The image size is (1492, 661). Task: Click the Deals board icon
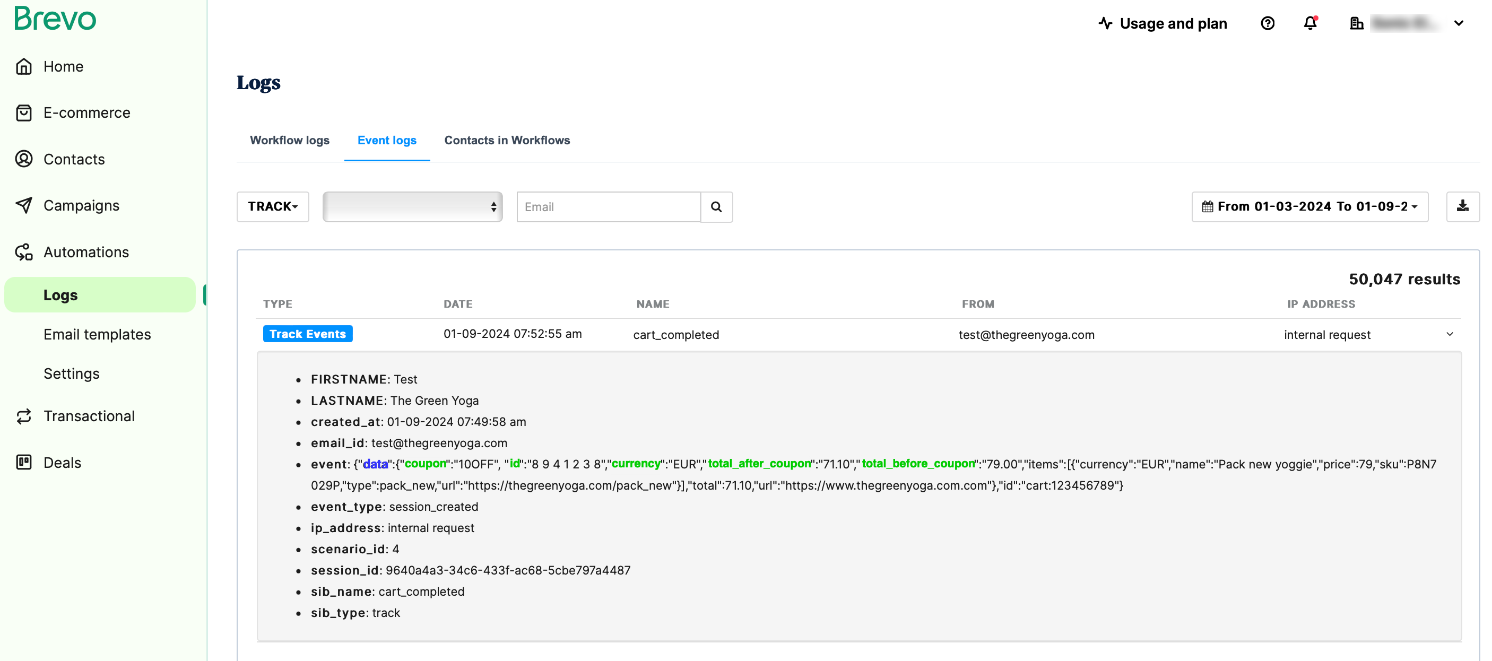click(x=24, y=463)
